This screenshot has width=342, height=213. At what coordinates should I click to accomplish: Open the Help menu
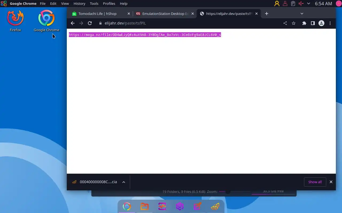pyautogui.click(x=124, y=3)
